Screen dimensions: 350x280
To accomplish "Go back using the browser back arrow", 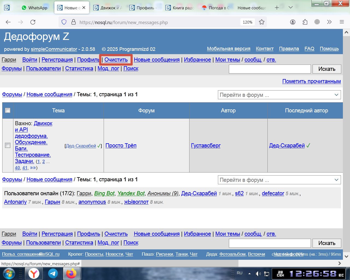I will (8, 22).
